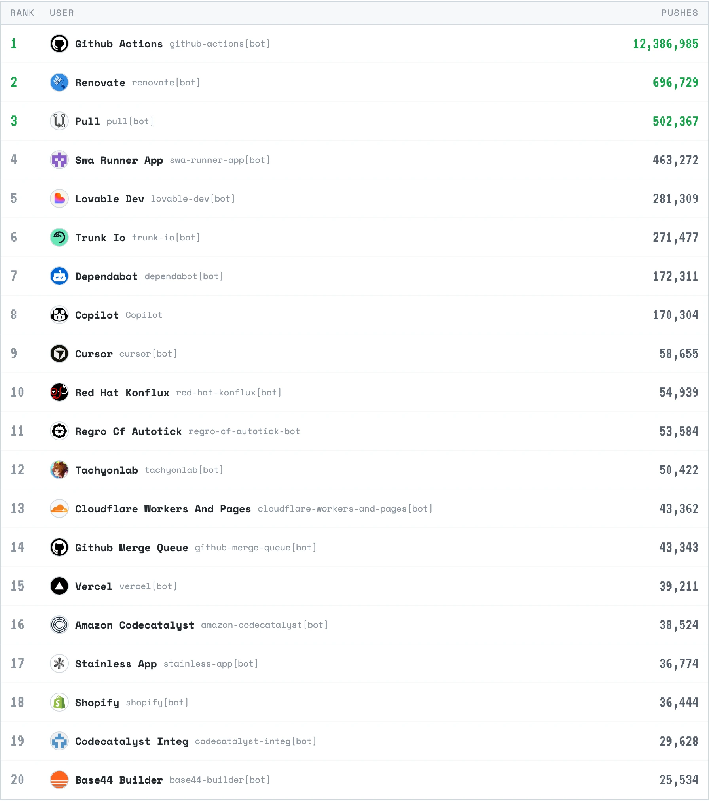This screenshot has width=709, height=801.
Task: Click the Copilot avatar icon
Action: click(59, 315)
